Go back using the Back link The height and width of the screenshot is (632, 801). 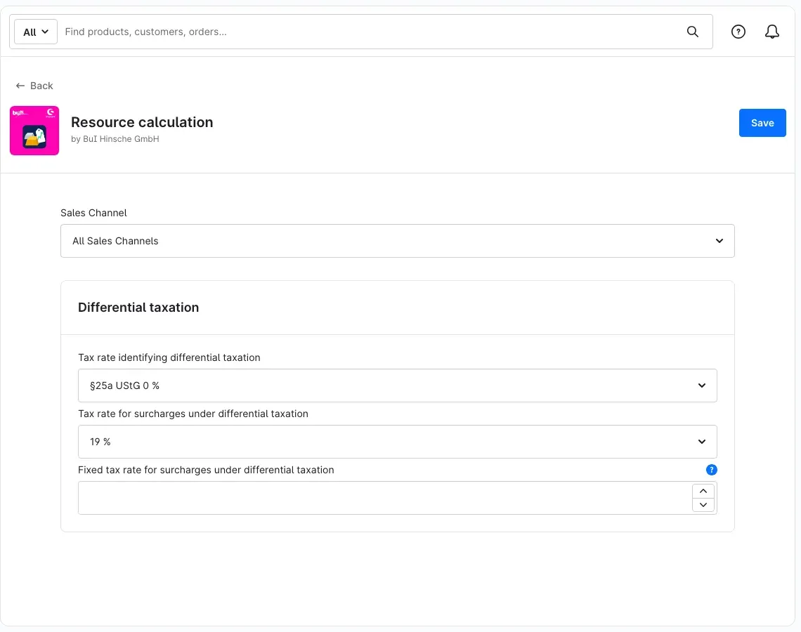pos(34,86)
